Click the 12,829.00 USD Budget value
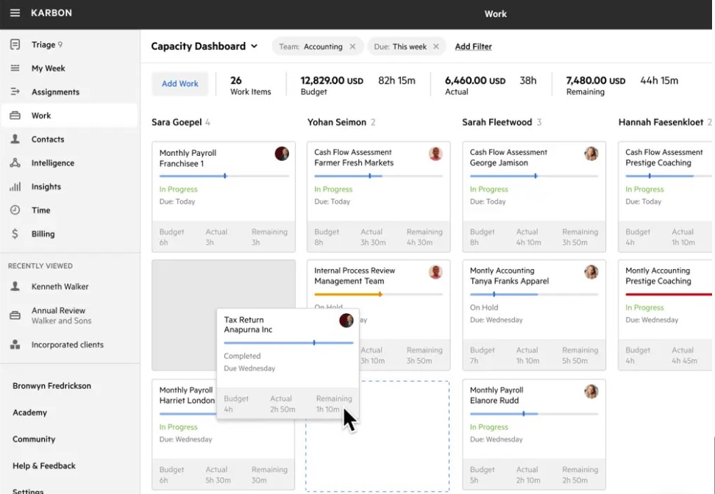Image resolution: width=715 pixels, height=494 pixels. pyautogui.click(x=332, y=81)
